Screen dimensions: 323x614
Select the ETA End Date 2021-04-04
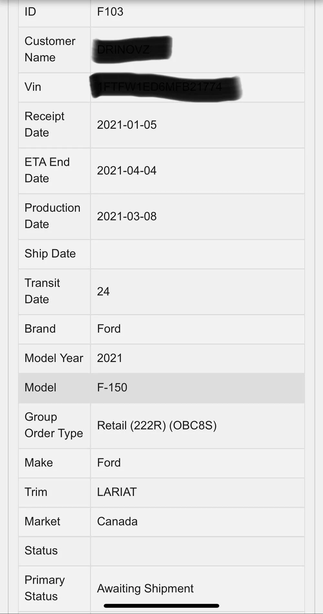[127, 171]
